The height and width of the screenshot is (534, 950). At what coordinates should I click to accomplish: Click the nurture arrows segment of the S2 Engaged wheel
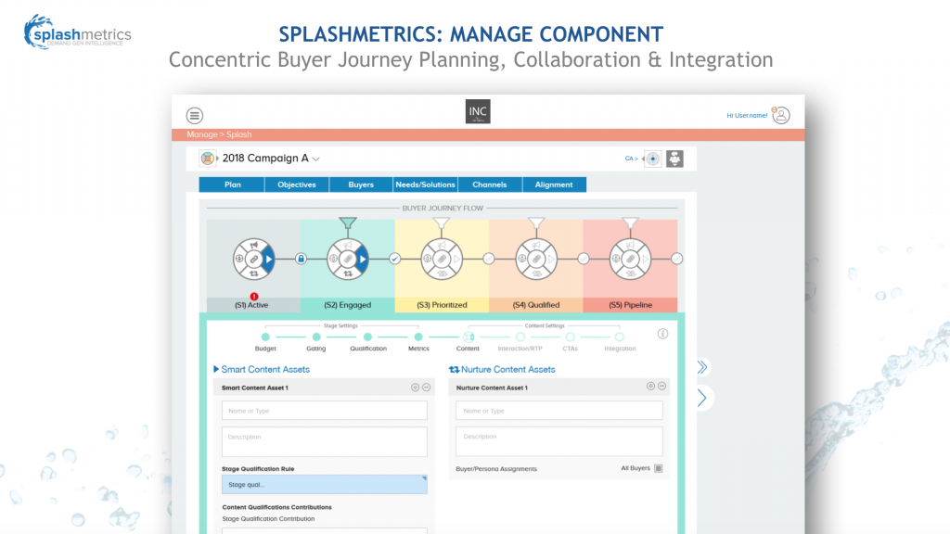(x=348, y=273)
